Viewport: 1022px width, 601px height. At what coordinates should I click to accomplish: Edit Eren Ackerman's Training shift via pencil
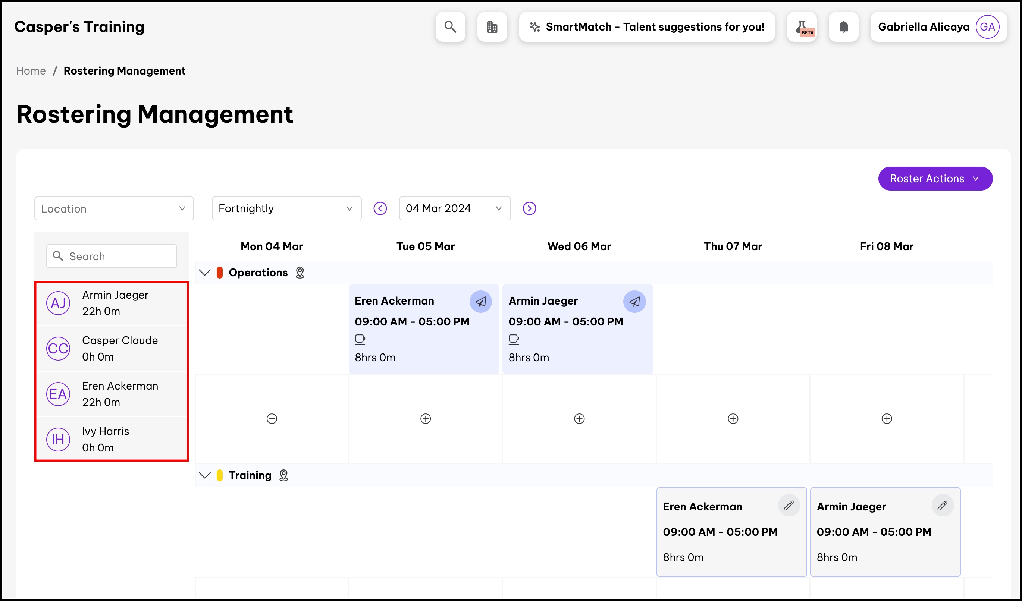click(789, 505)
